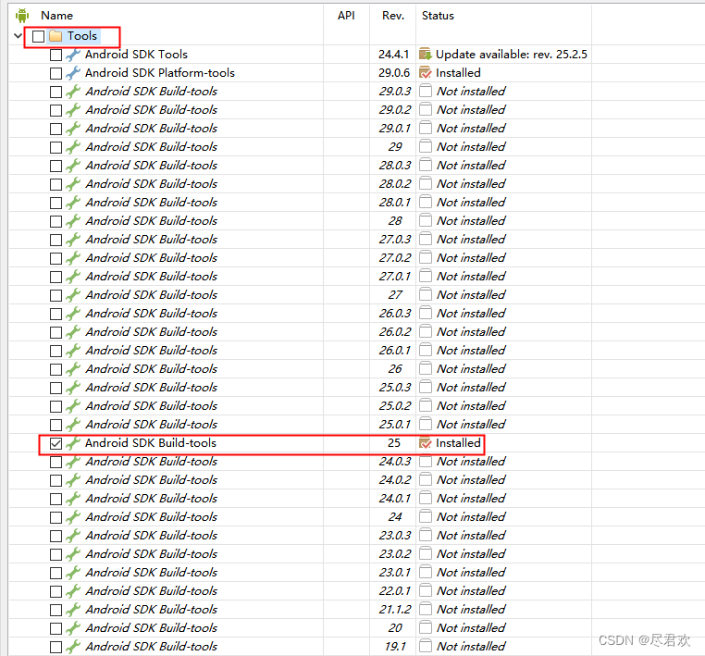This screenshot has width=705, height=656.
Task: Click green wrench icon of Build-tools 28
Action: coord(73,221)
